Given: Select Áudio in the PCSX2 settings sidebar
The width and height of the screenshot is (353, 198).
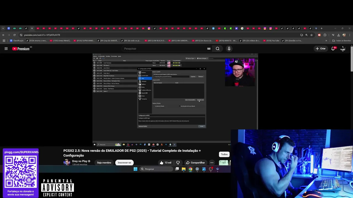Looking at the screenshot, I should click(145, 87).
